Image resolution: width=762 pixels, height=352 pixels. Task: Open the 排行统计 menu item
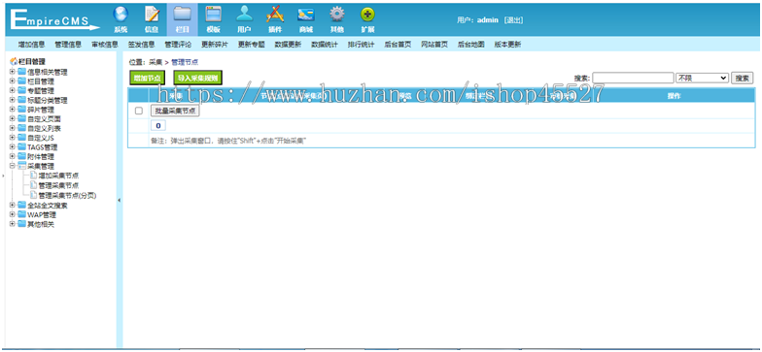click(x=362, y=45)
